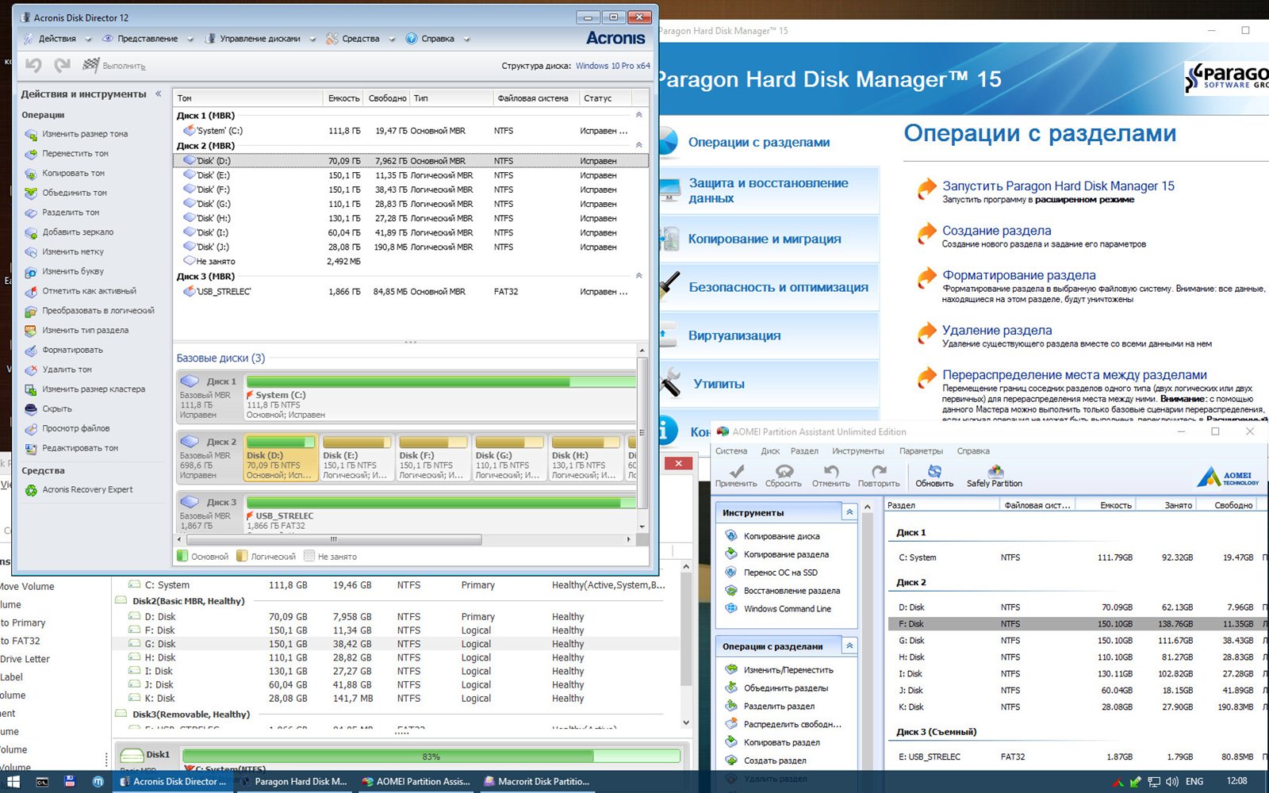Select Disk (G:) partition block in Acronis map
Screen dimensions: 1269x793
[509, 458]
